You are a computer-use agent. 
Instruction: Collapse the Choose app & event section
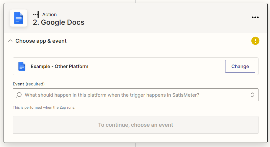(10, 41)
